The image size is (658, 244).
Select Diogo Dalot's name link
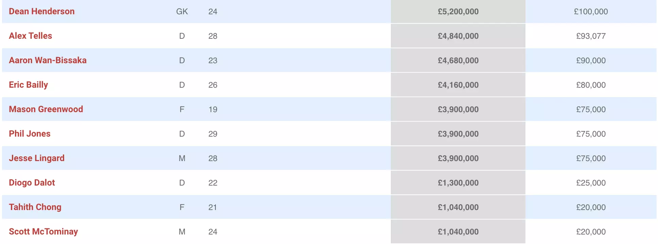[x=32, y=183]
